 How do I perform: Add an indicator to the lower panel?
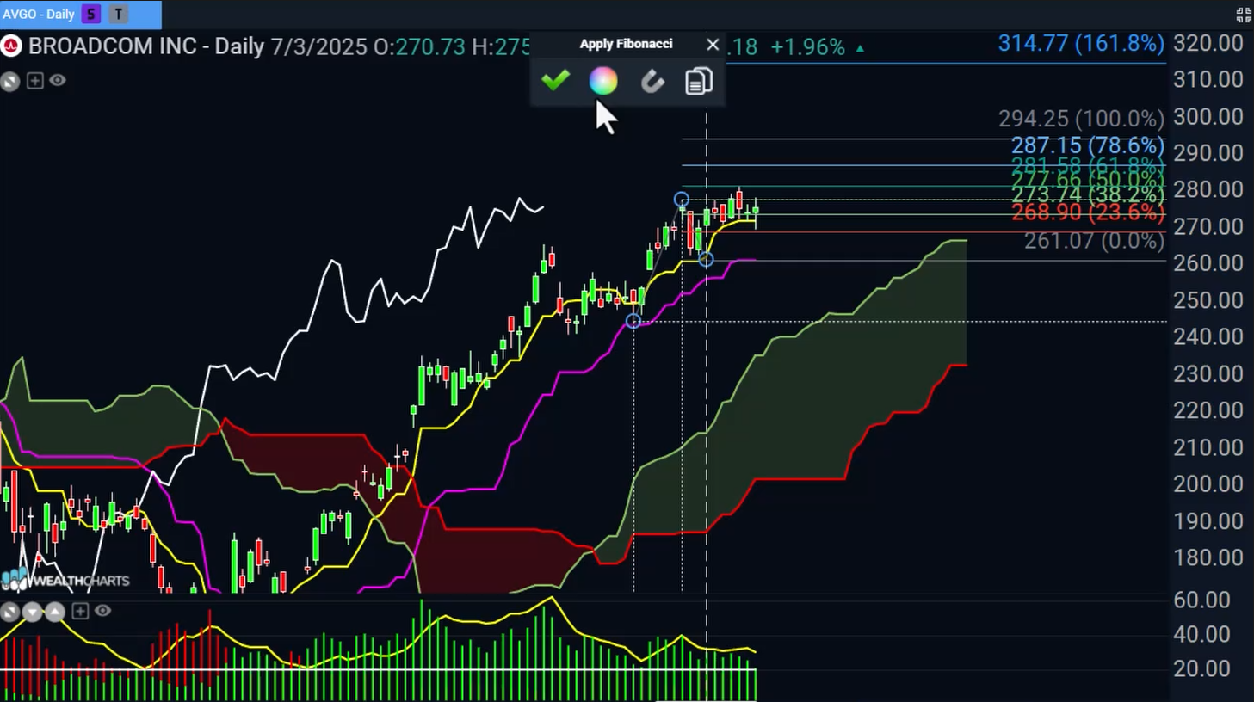80,611
